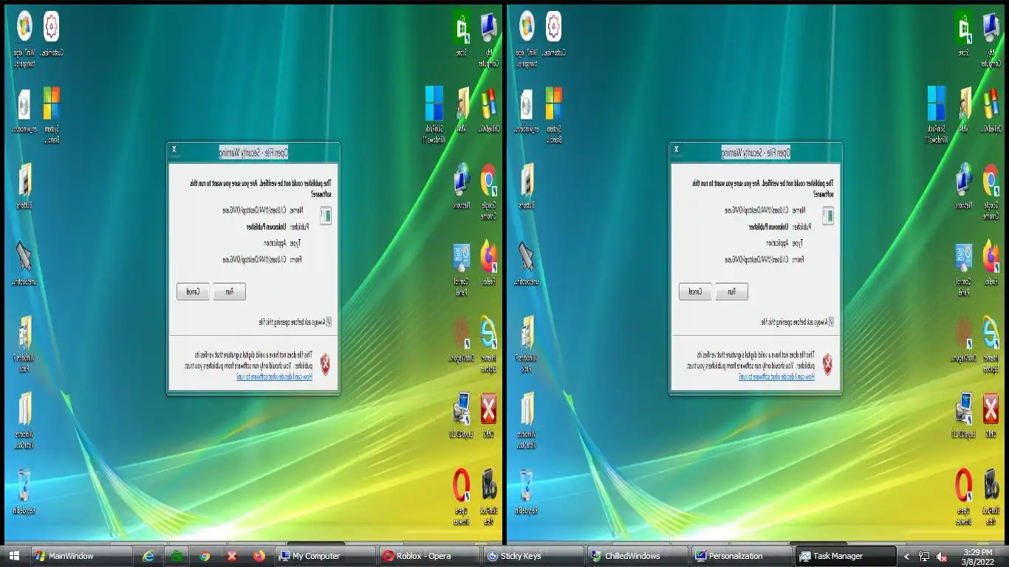Image resolution: width=1009 pixels, height=567 pixels.
Task: Switch to ChilledWindows taskbar button
Action: pos(637,556)
